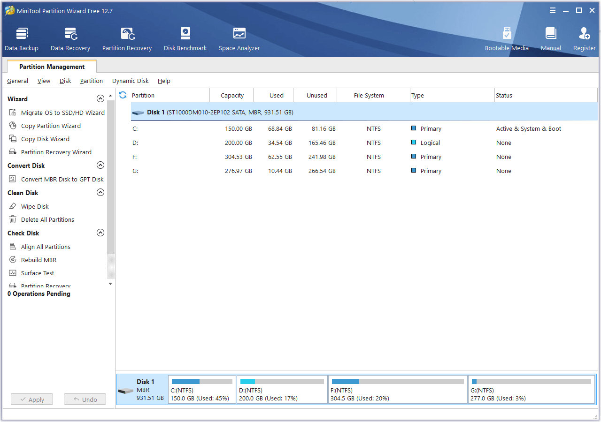Click Migrate OS to SSD/HD Wizard link
Image resolution: width=601 pixels, height=422 pixels.
63,113
